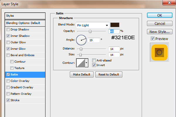Click the Cancel button
Screen dimensions: 176x117
pos(160,23)
